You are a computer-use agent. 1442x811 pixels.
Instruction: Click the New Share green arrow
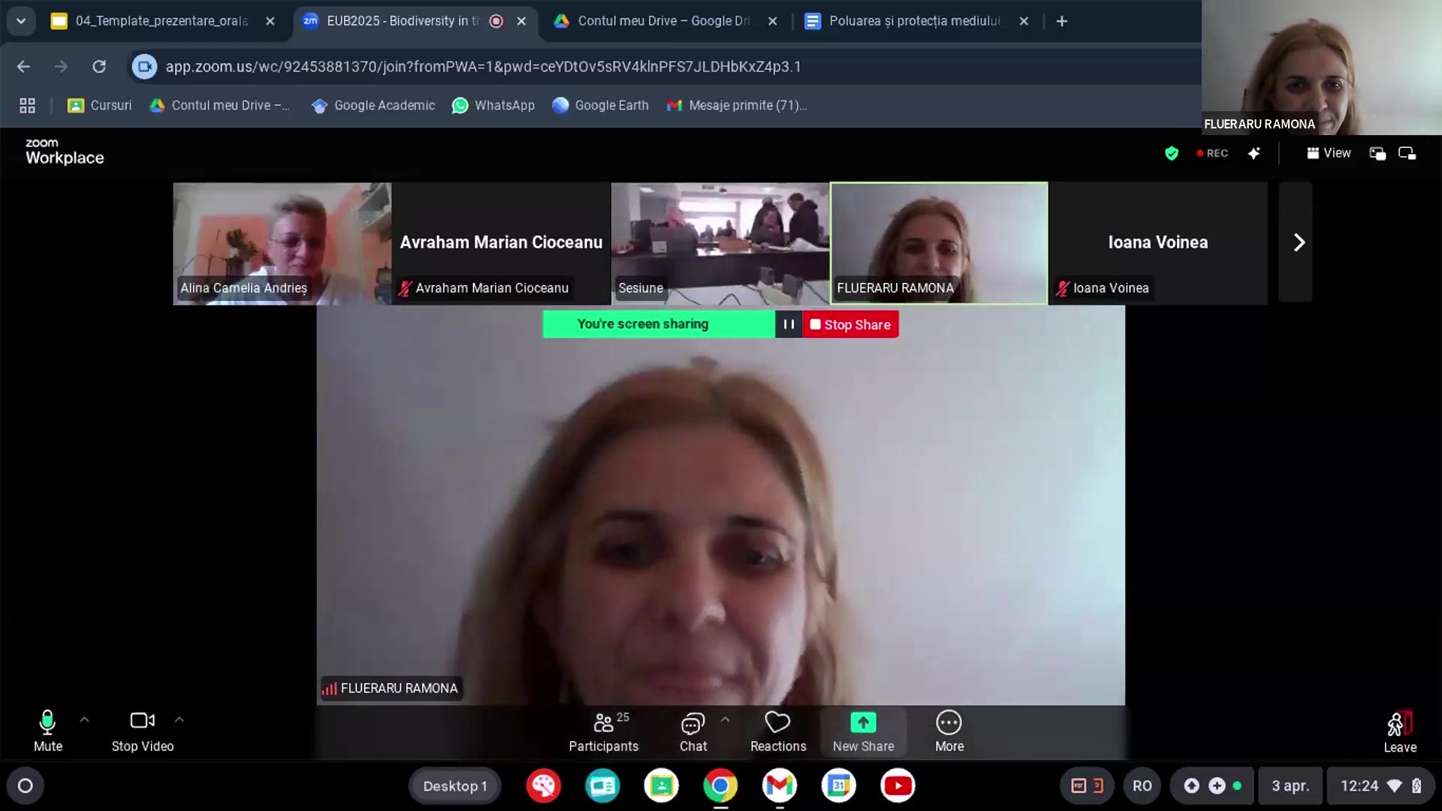(863, 723)
